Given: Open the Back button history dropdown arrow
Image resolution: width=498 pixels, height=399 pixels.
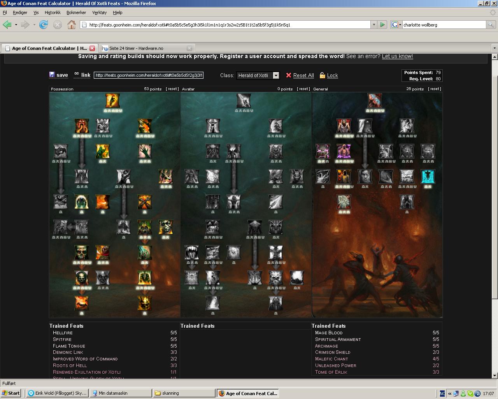Looking at the screenshot, I should click(16, 25).
